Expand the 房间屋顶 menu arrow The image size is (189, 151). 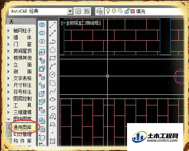pyautogui.click(x=8, y=51)
